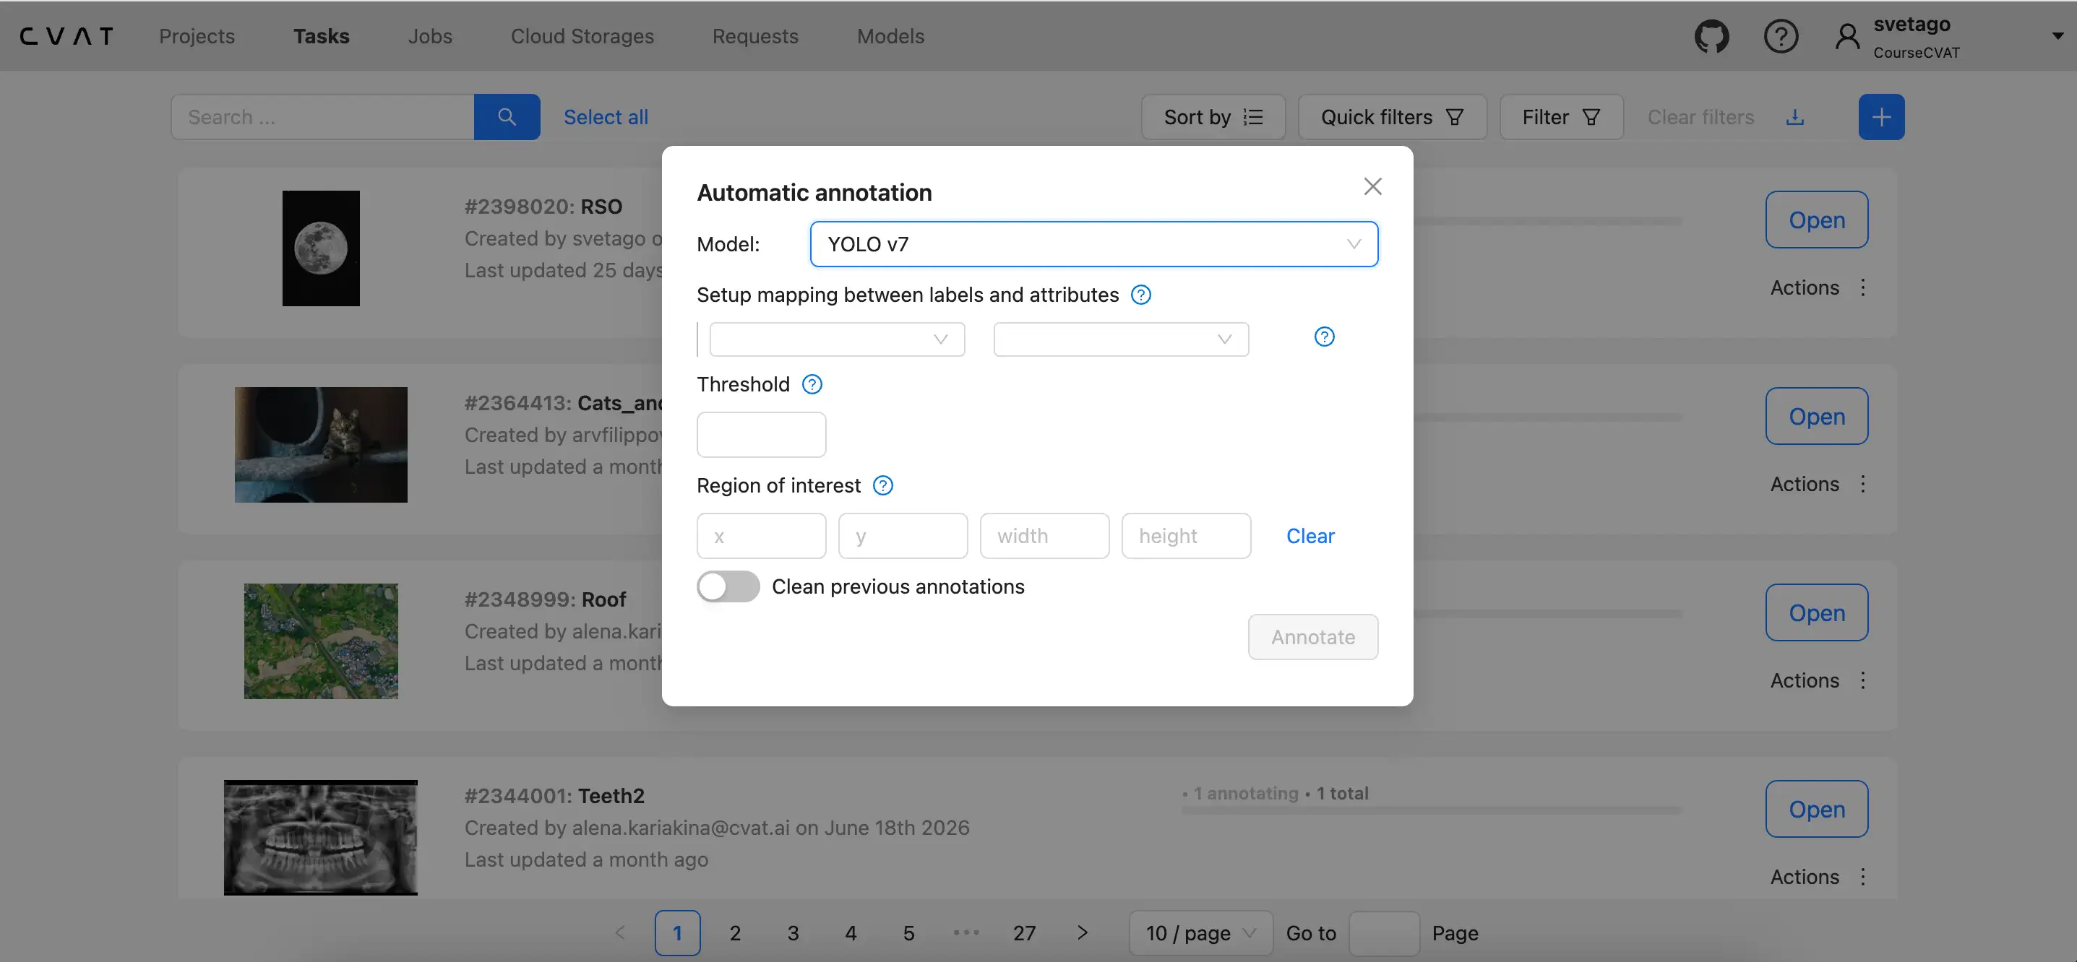
Task: Close the Automatic annotation dialog
Action: (x=1373, y=186)
